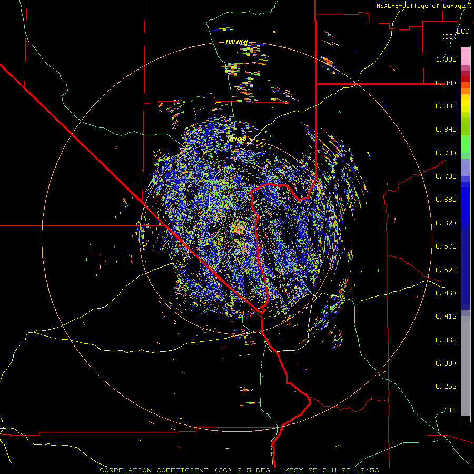This screenshot has width=474, height=474.
Task: Click the [CC] legend unit label
Action: click(x=449, y=36)
